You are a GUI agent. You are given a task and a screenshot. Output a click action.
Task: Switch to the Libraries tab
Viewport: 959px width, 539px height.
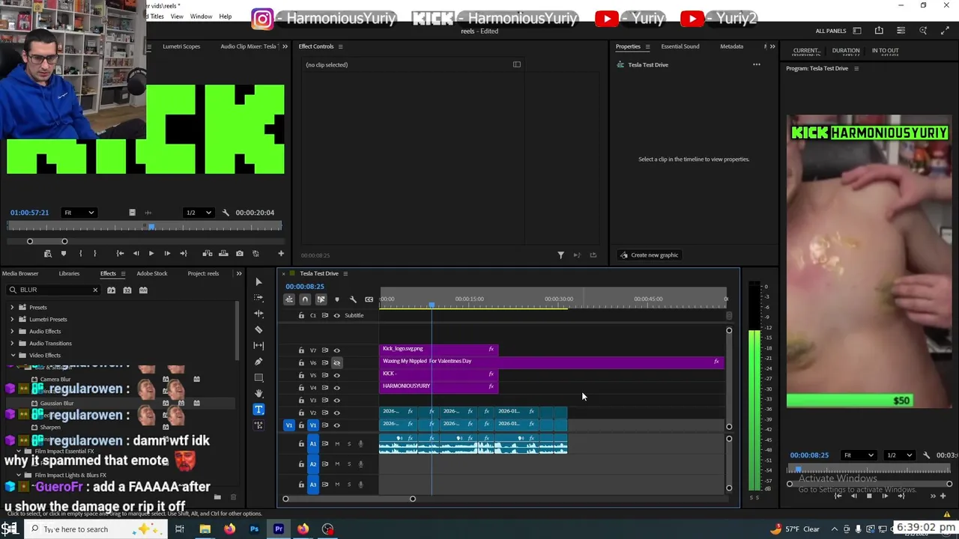pyautogui.click(x=69, y=273)
